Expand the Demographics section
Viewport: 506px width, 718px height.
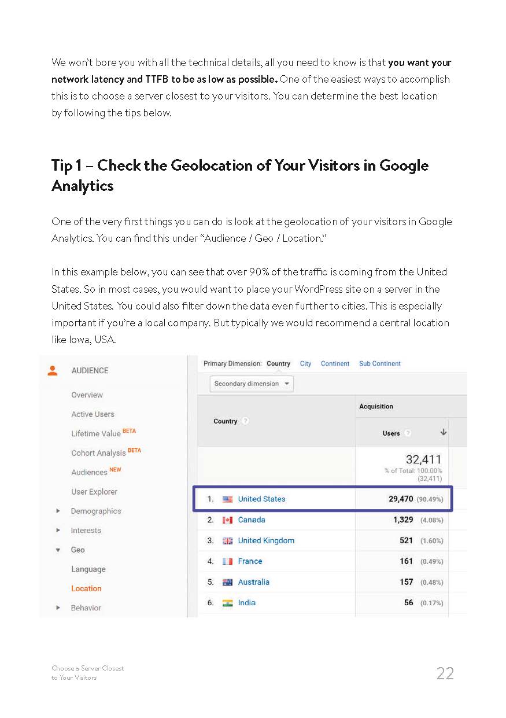[x=58, y=511]
